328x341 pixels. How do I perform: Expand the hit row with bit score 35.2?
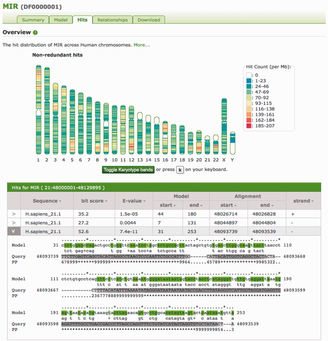pos(14,214)
